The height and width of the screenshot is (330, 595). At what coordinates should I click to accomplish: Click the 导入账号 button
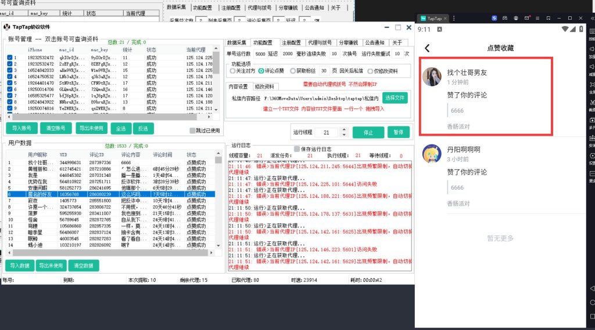click(x=21, y=128)
